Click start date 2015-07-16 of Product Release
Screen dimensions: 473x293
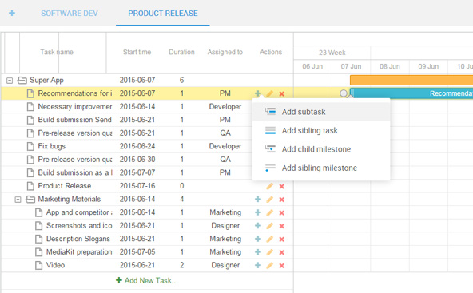click(x=137, y=186)
